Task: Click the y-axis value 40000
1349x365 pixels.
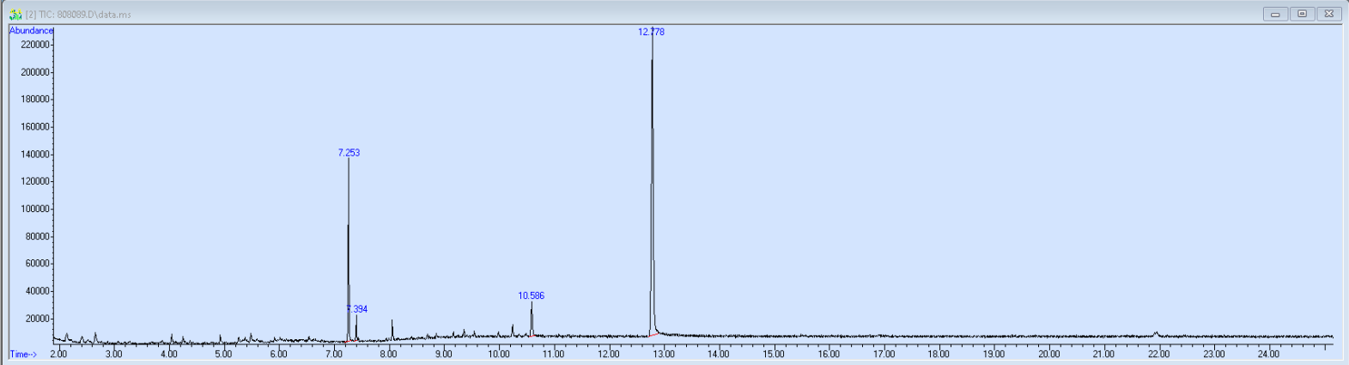Action: tap(38, 291)
